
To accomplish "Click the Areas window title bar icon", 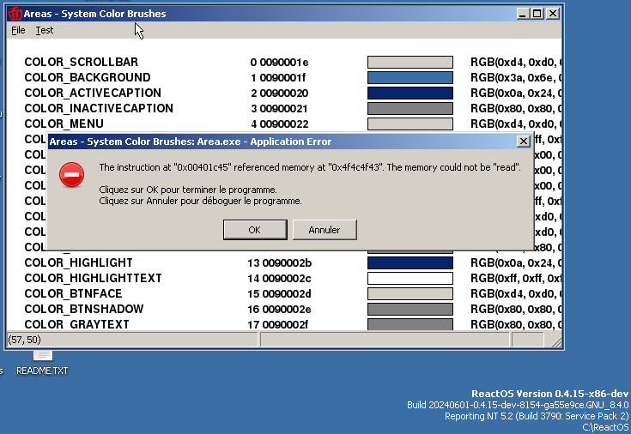I will [x=15, y=14].
